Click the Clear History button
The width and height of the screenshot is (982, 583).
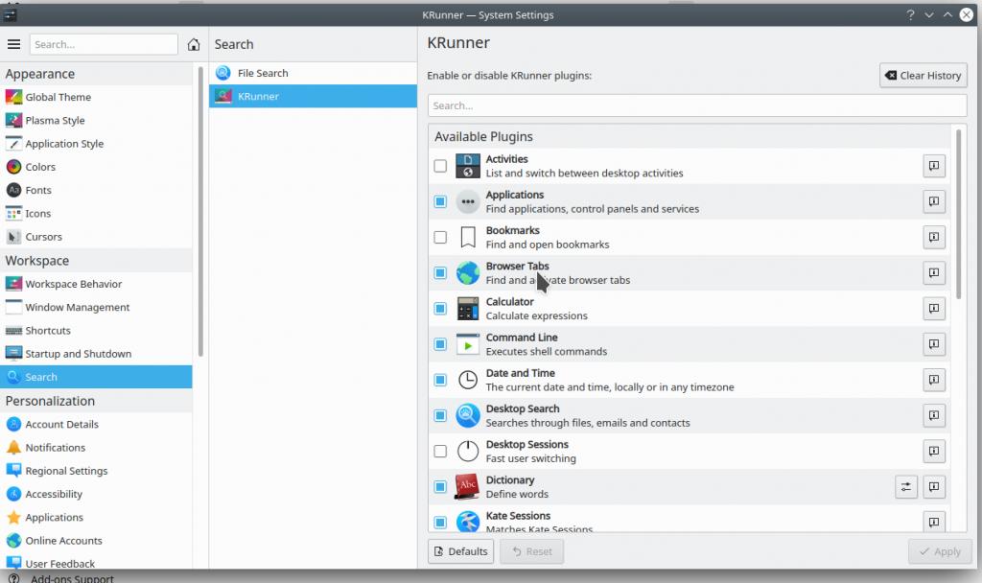click(924, 76)
